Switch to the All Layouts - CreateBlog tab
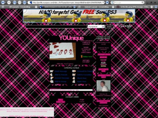 tap(20, 7)
